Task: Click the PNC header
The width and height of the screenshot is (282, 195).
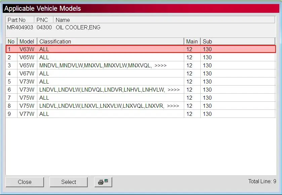Action: [44, 20]
